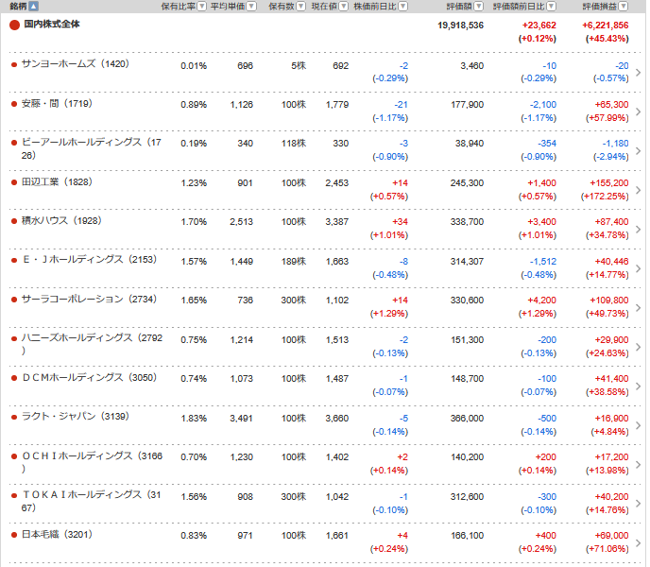Open stock 田辺工業 (1828)
The image size is (650, 567).
click(x=57, y=181)
